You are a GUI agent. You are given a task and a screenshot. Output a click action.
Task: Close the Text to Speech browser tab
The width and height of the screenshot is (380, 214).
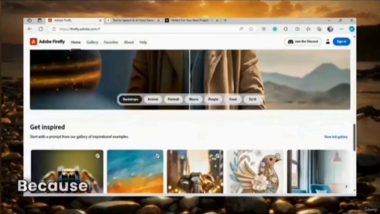159,21
